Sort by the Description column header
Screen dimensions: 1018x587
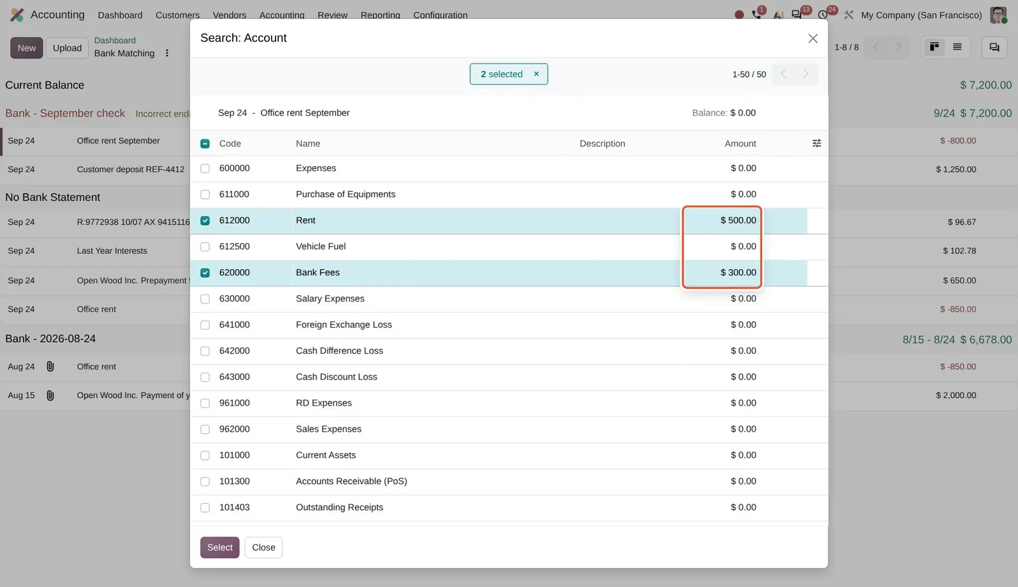point(603,144)
